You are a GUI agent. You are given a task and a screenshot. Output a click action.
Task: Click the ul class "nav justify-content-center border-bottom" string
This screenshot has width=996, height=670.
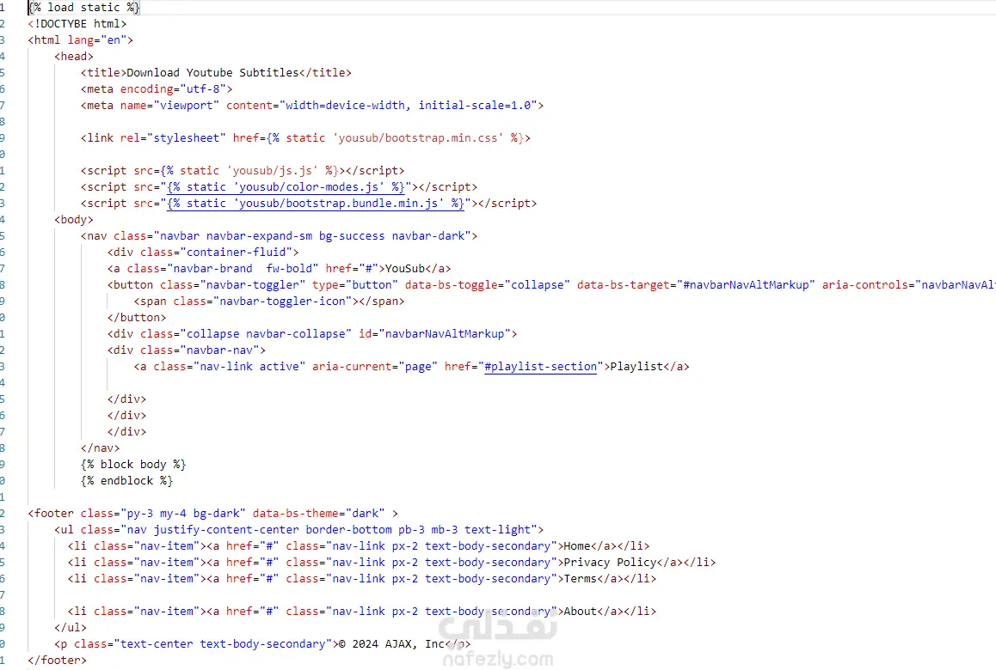pyautogui.click(x=256, y=530)
